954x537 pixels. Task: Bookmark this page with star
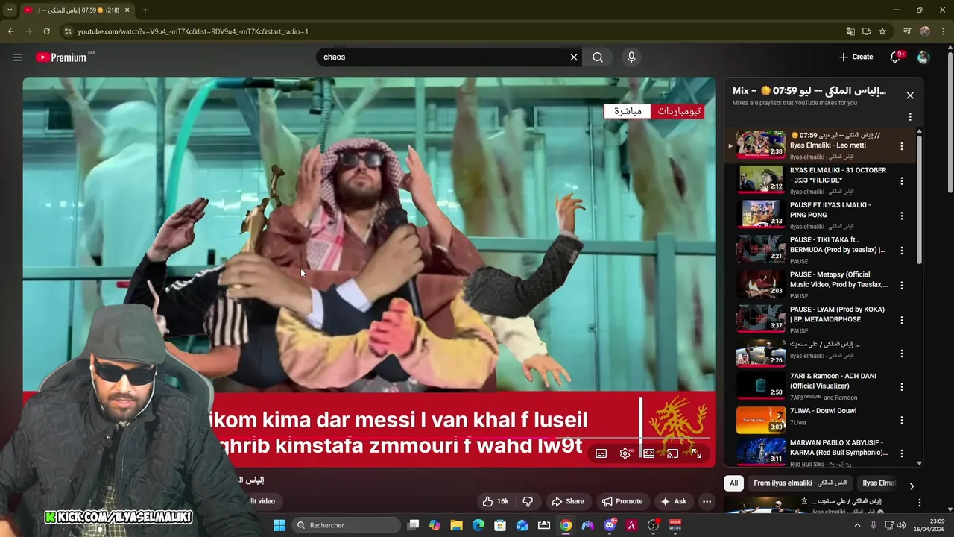pos(882,31)
